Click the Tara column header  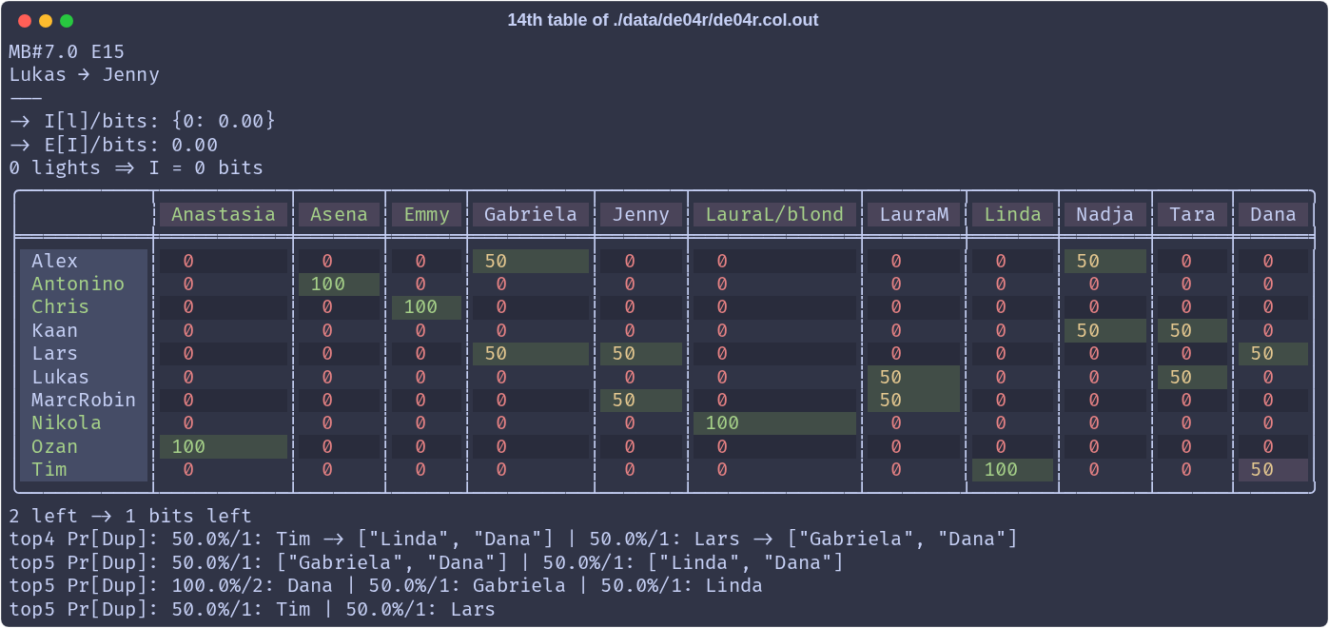coord(1192,214)
